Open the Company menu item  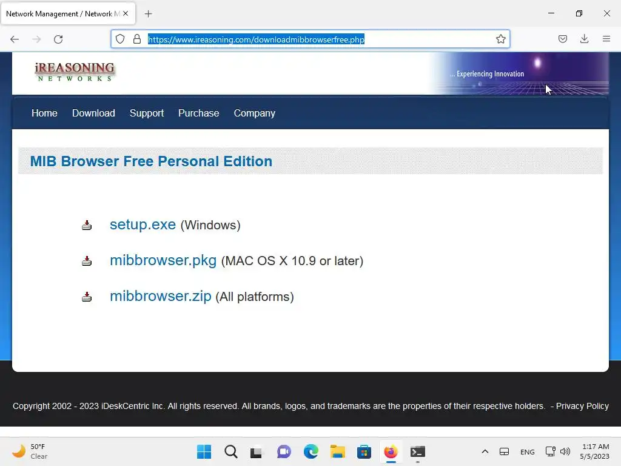(254, 113)
